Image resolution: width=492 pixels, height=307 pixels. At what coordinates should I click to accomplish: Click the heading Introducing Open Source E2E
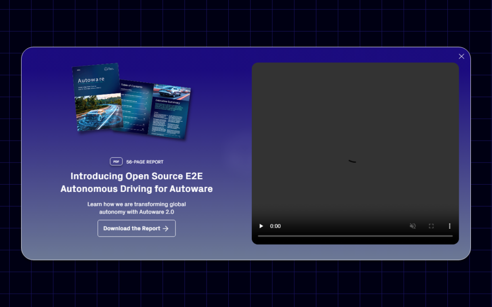tap(136, 176)
